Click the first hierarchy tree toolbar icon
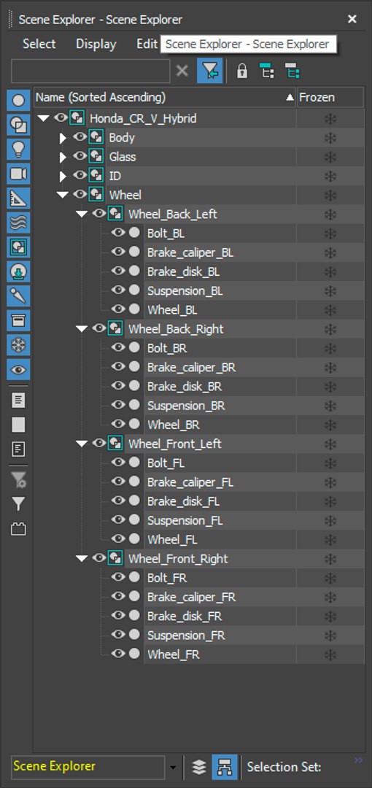This screenshot has height=788, width=372. (267, 72)
